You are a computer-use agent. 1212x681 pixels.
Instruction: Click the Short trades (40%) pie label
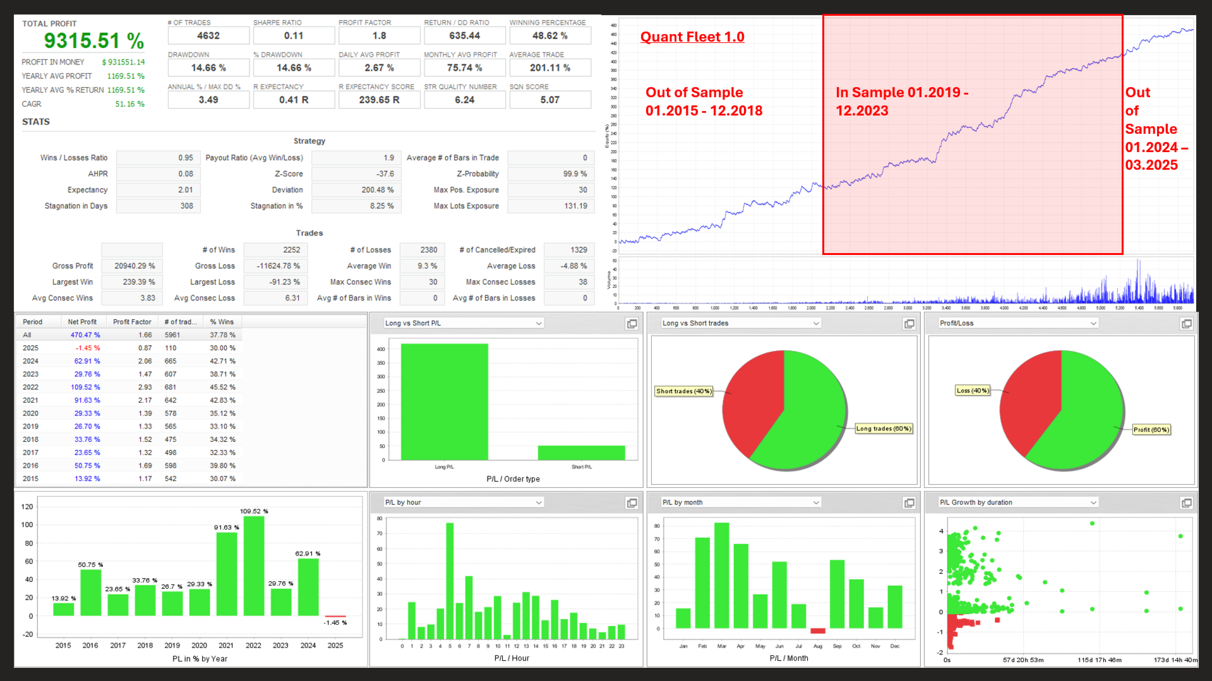684,391
